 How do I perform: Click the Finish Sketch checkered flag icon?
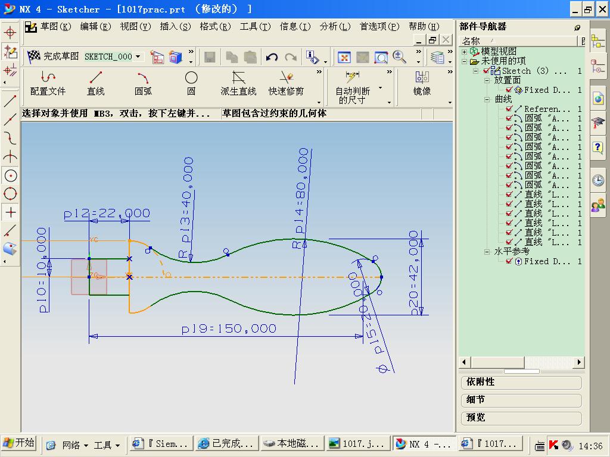point(34,57)
